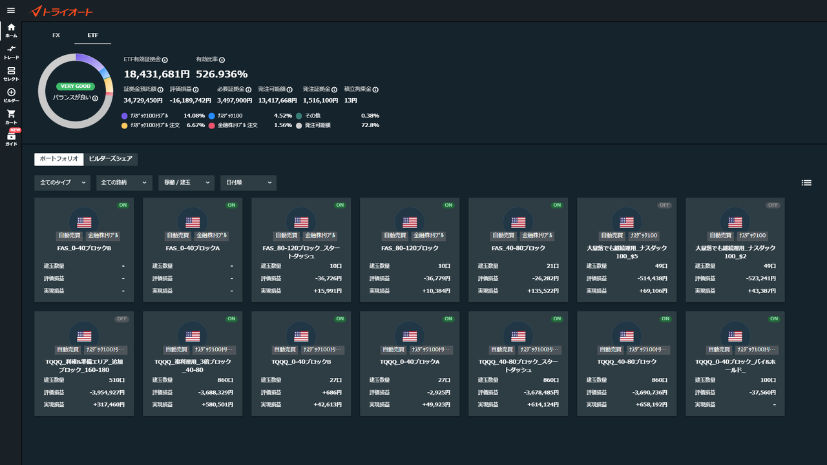Click the US flag on FAS_0-40ブロックB
The height and width of the screenshot is (465, 827).
click(x=84, y=222)
